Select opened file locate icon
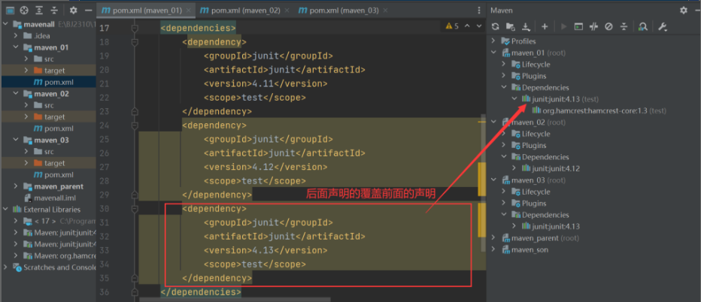 [x=25, y=10]
